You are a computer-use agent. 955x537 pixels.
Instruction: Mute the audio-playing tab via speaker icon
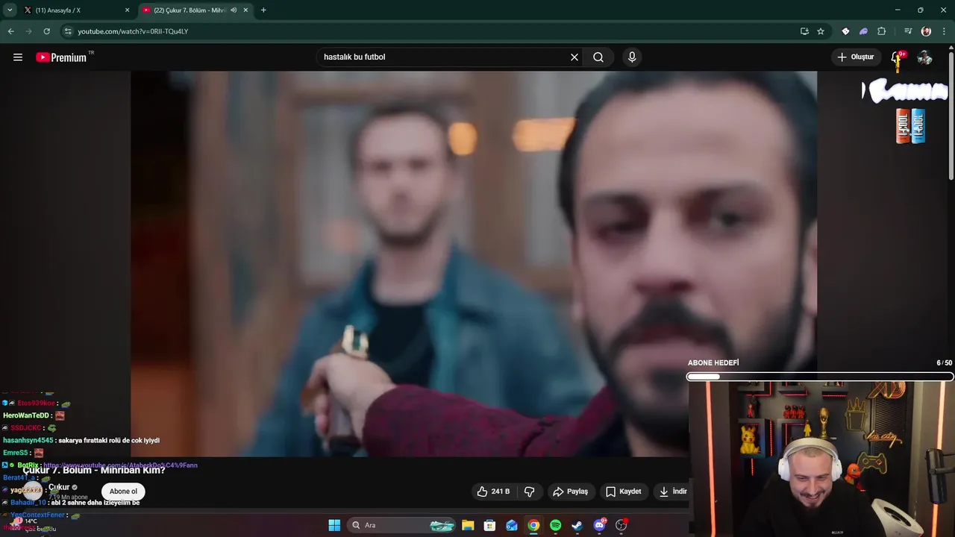pos(234,10)
